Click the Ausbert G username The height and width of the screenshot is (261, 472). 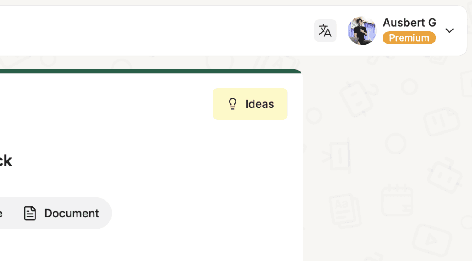(x=409, y=23)
